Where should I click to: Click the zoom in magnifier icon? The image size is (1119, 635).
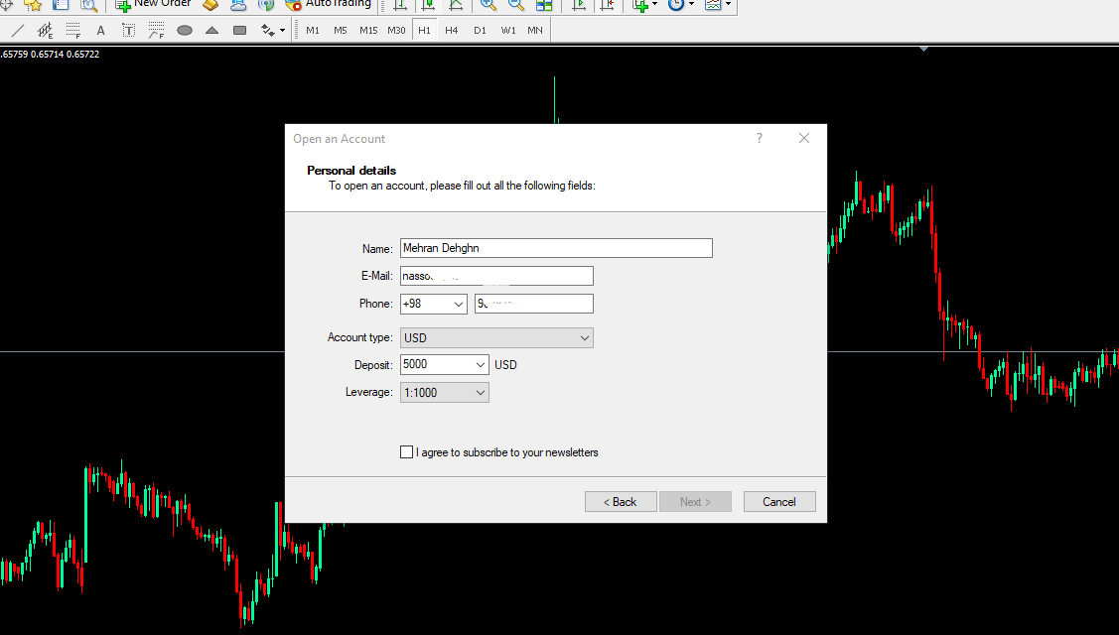(x=488, y=5)
